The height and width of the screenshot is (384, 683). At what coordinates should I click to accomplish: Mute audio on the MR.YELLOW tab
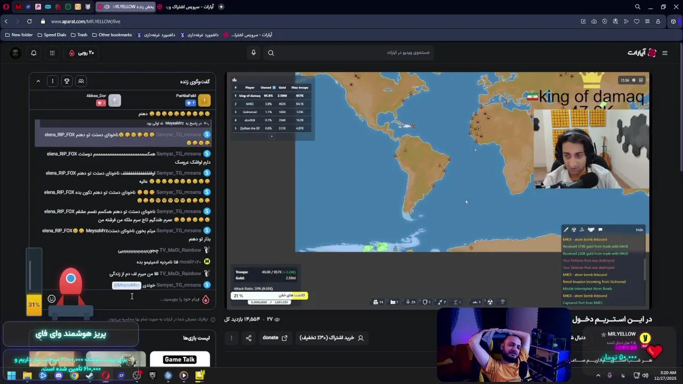pyautogui.click(x=107, y=7)
